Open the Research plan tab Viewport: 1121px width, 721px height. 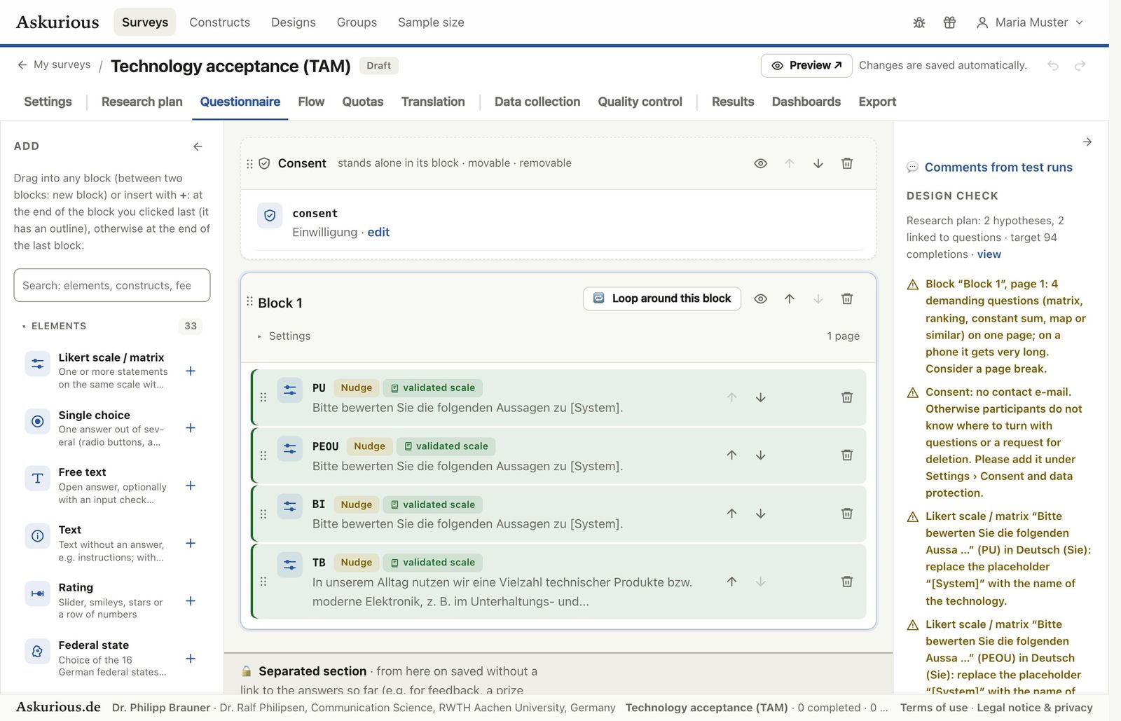[x=142, y=102]
